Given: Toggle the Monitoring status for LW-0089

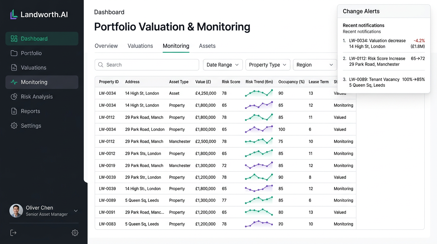Looking at the screenshot, I should pos(343,200).
